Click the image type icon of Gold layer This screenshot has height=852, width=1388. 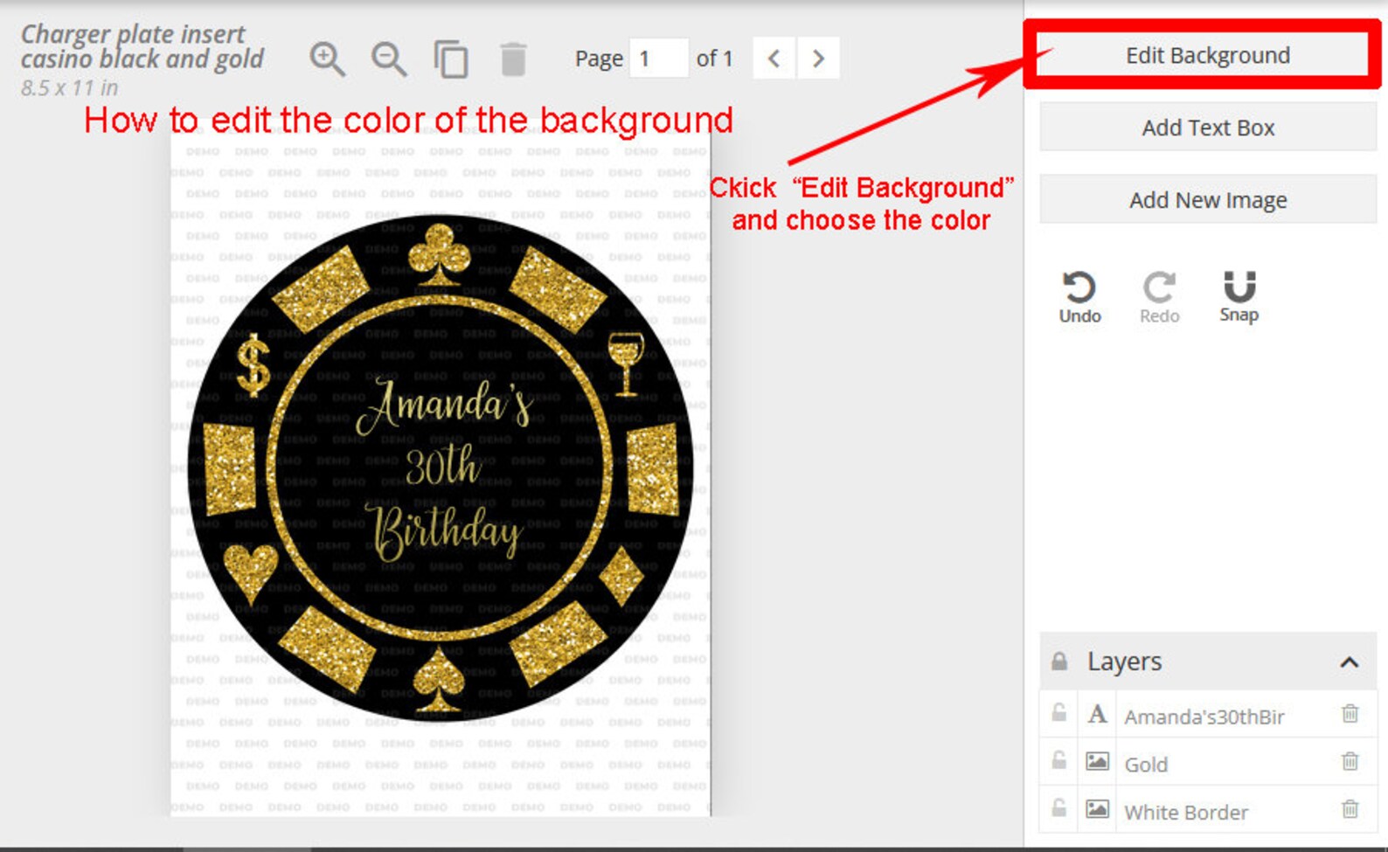[1097, 761]
